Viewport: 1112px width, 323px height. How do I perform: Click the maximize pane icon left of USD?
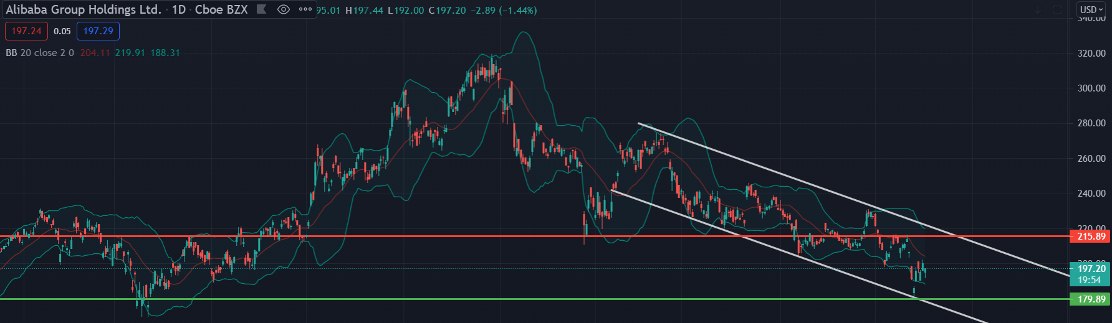click(1057, 10)
